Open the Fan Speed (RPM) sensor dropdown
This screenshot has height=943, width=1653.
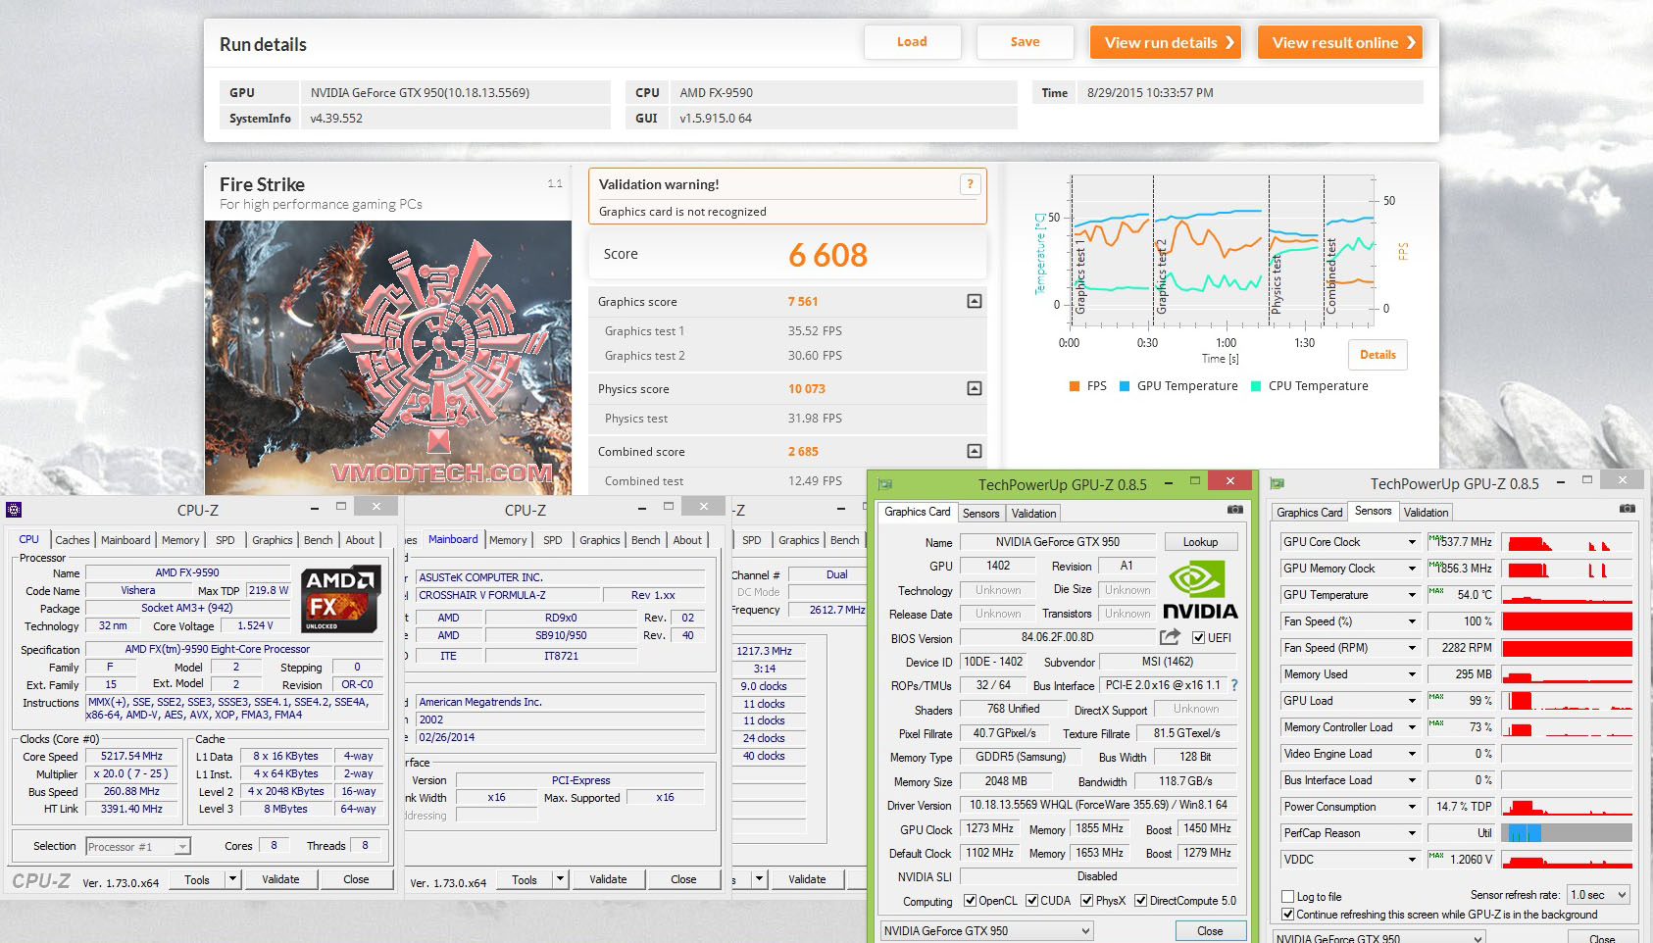(1412, 648)
